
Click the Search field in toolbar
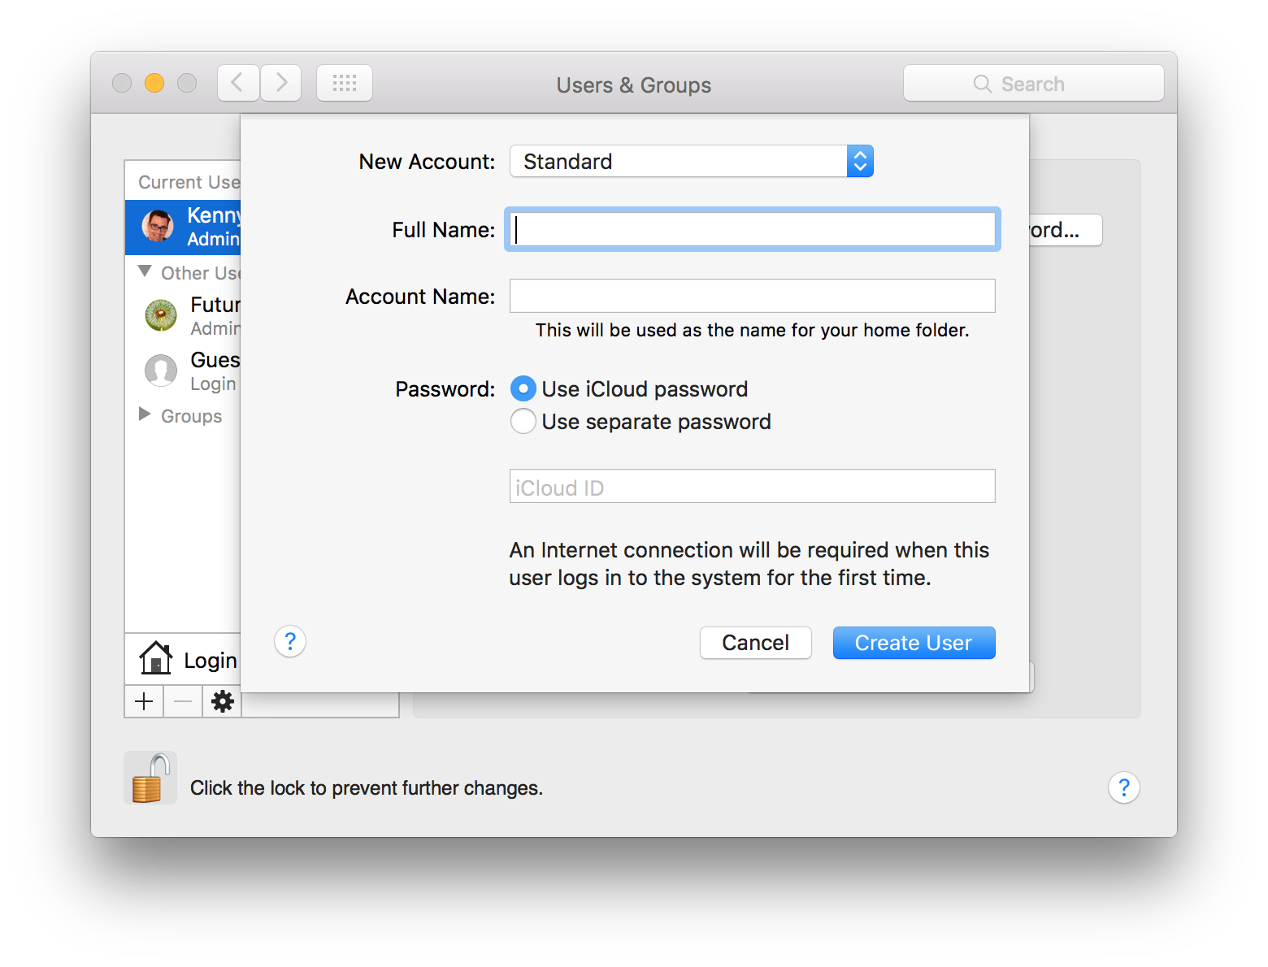click(1033, 84)
